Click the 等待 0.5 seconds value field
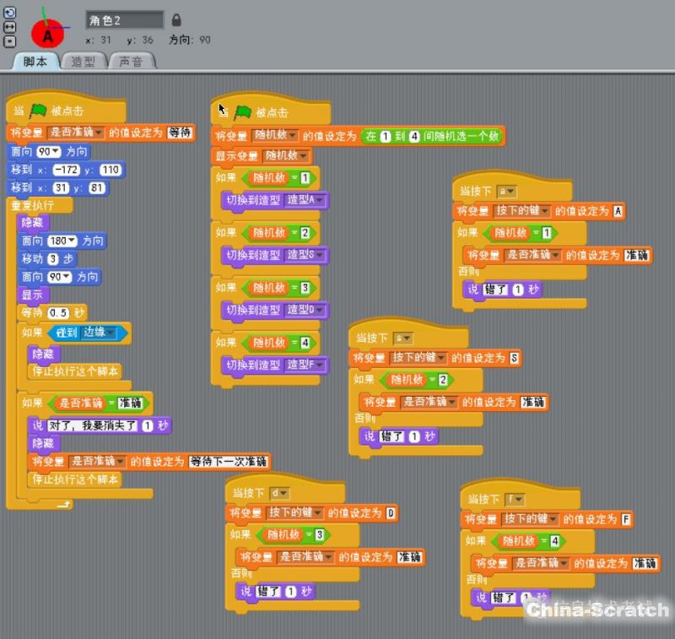Viewport: 675px width, 639px height. tap(58, 313)
